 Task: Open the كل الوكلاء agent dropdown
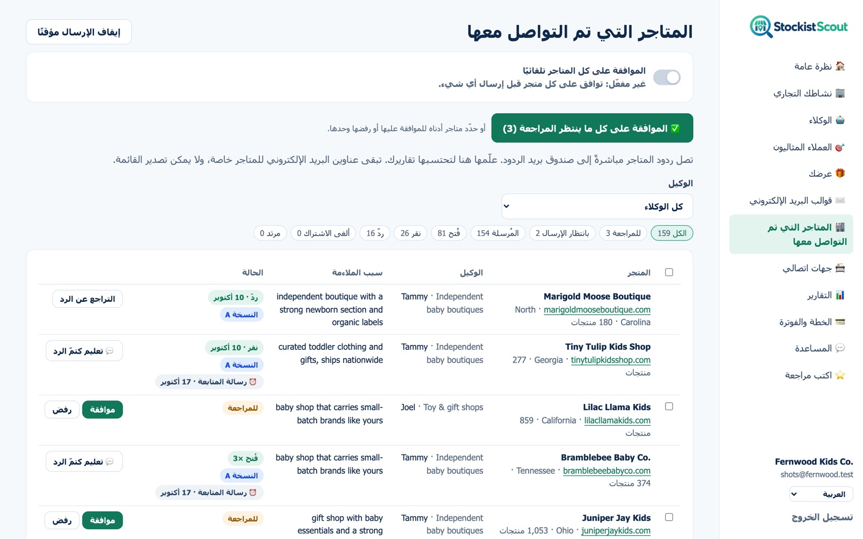tap(597, 206)
